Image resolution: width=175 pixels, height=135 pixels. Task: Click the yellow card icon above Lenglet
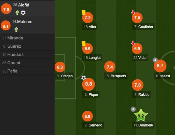[83, 44]
